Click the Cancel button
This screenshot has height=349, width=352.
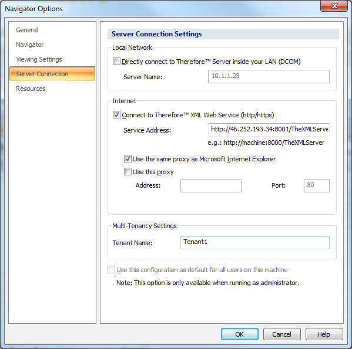[x=281, y=334]
